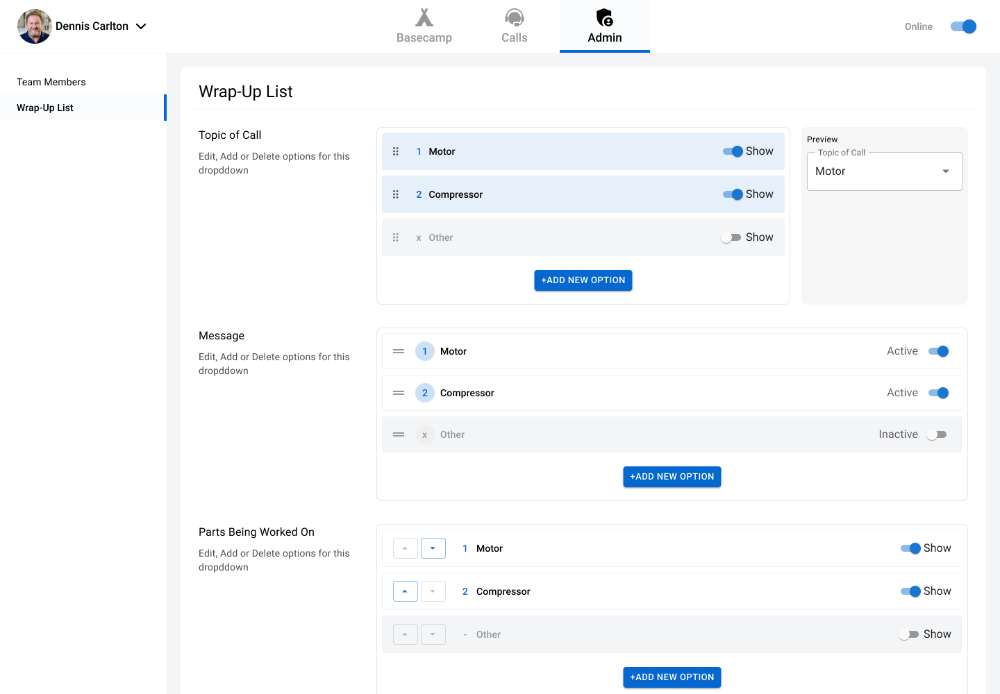Click Dennis Carlton's profile avatar

pos(35,26)
